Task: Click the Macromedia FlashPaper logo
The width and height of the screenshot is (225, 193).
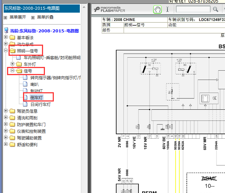Action: [110, 9]
